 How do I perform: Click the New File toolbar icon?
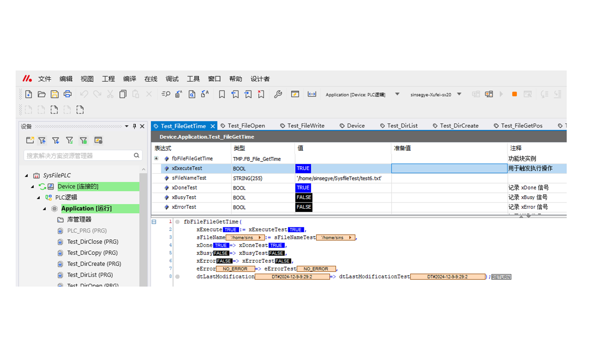tap(28, 94)
